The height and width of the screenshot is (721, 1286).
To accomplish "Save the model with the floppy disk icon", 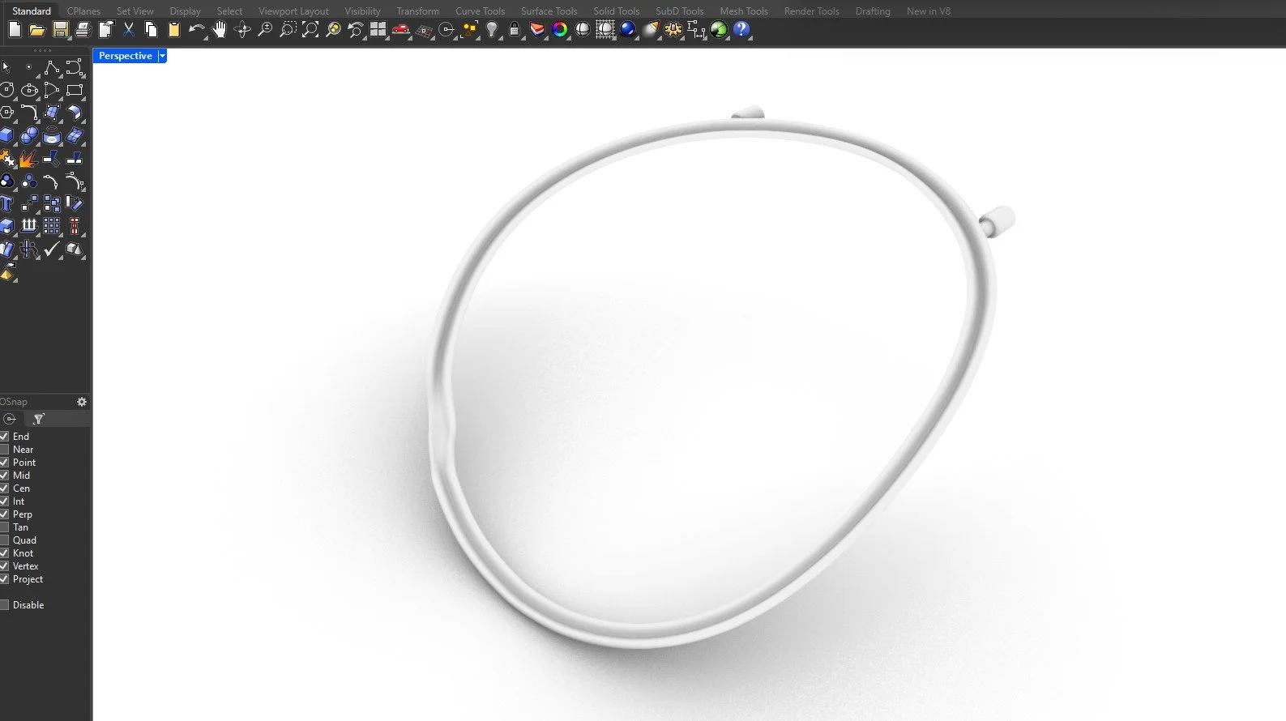I will click(x=60, y=30).
